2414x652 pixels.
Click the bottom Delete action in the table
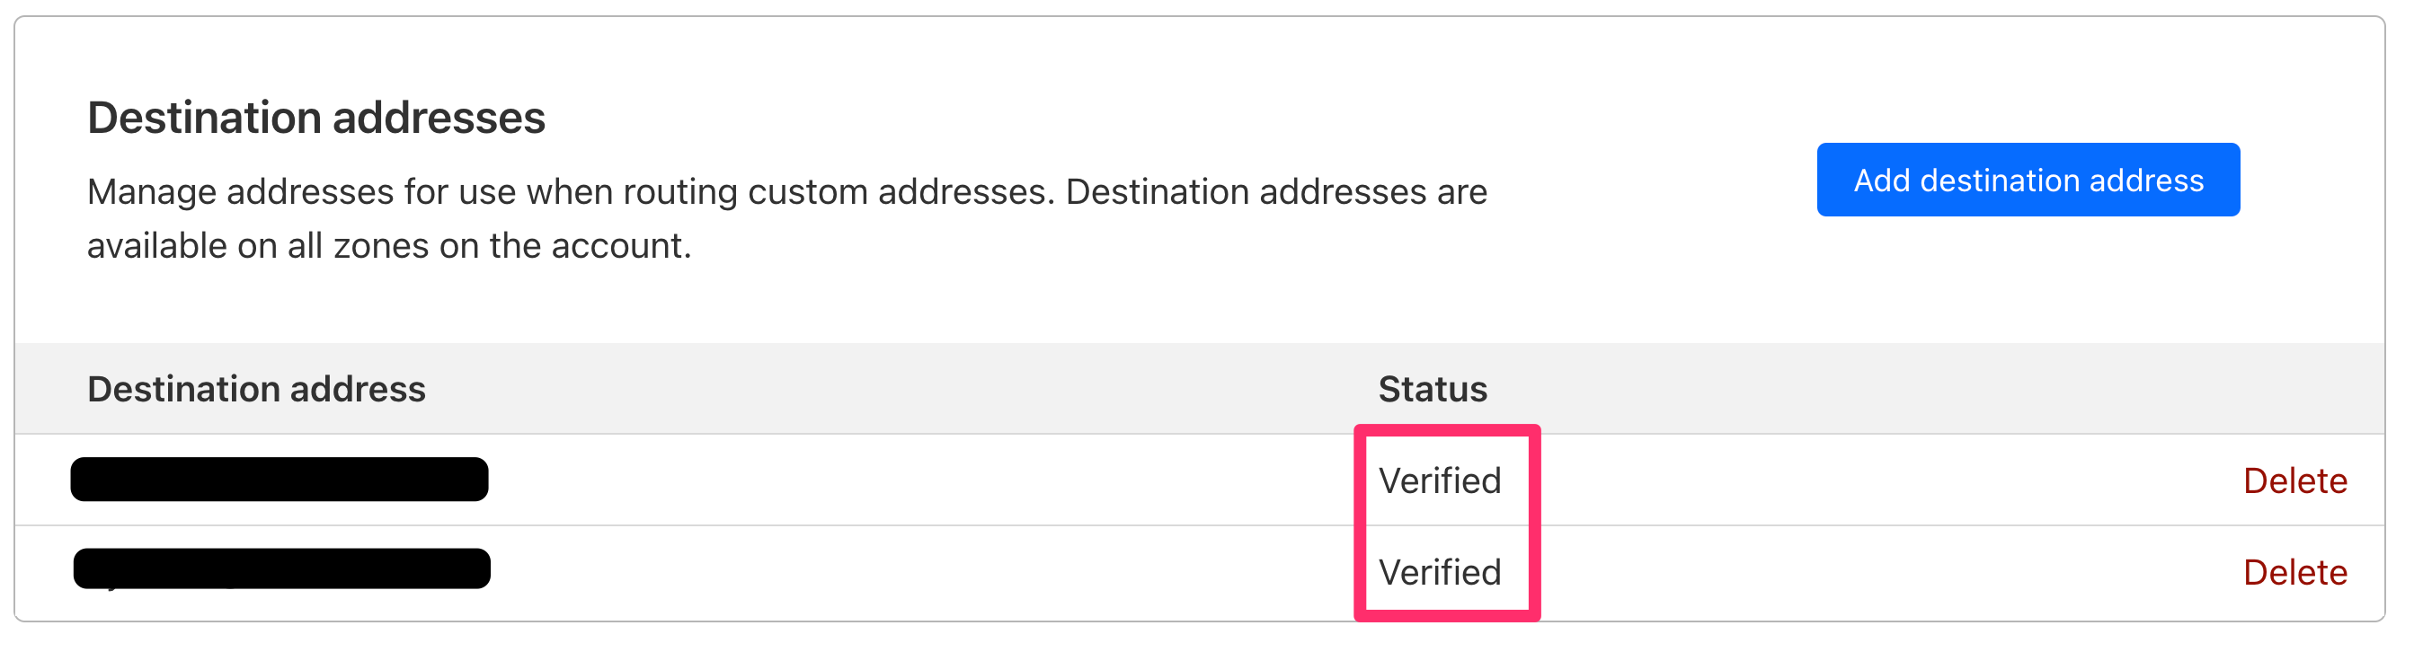pos(2295,571)
